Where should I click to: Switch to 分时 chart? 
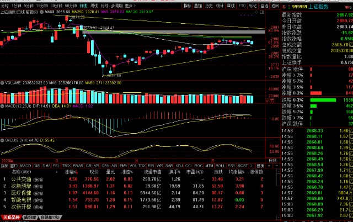[x=5, y=6]
